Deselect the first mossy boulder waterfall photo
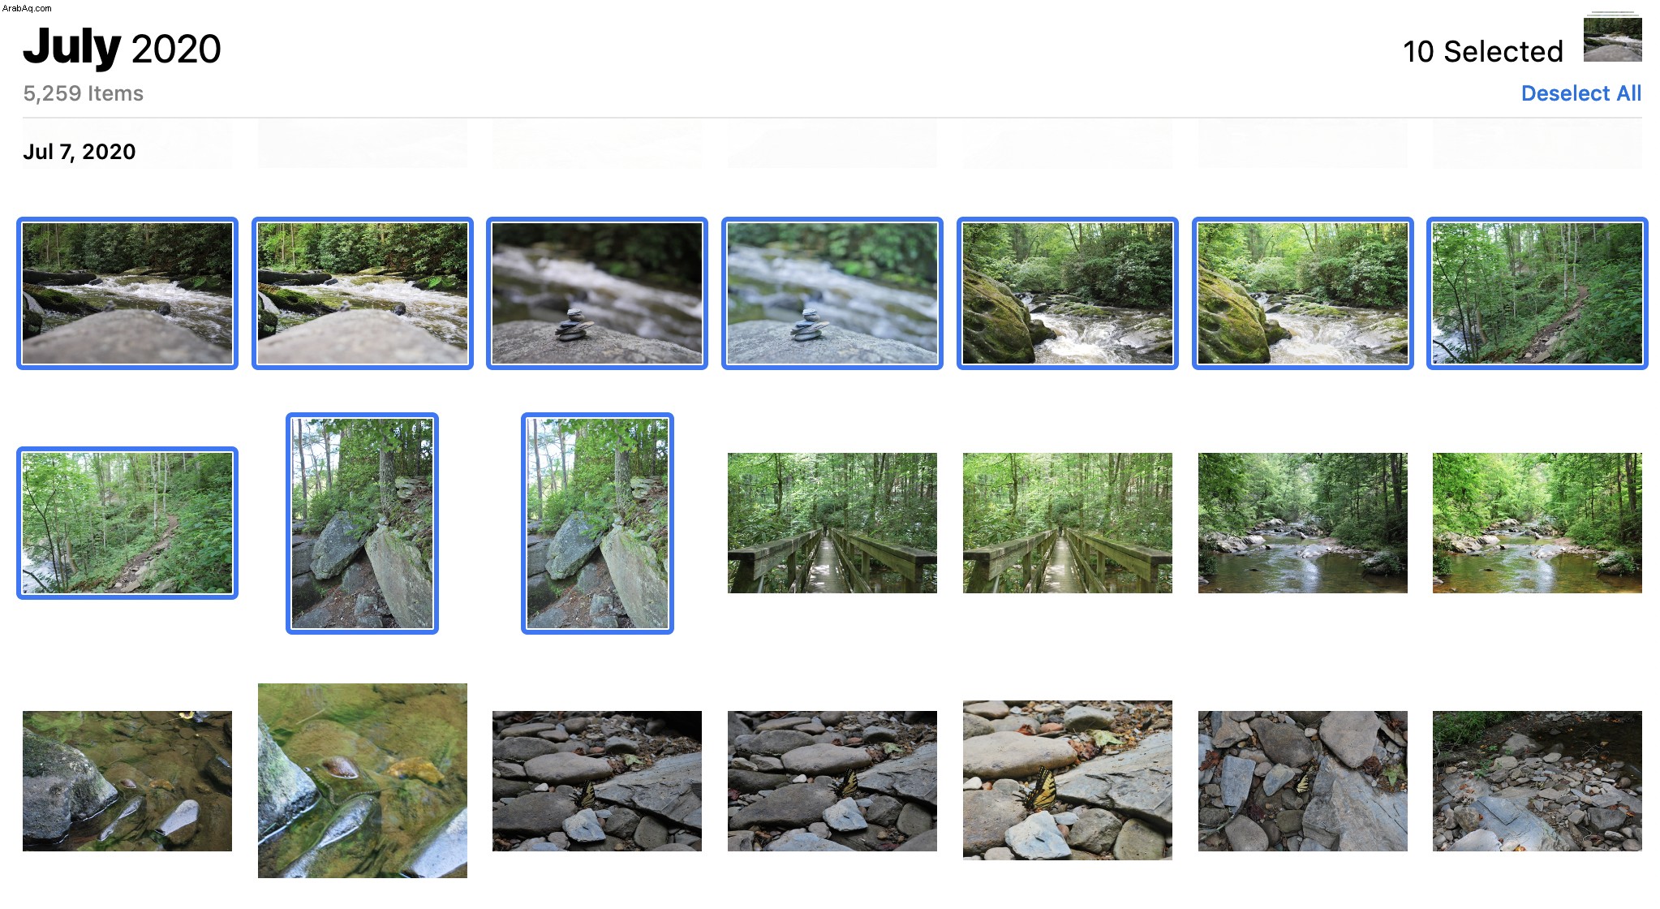 pyautogui.click(x=1068, y=293)
